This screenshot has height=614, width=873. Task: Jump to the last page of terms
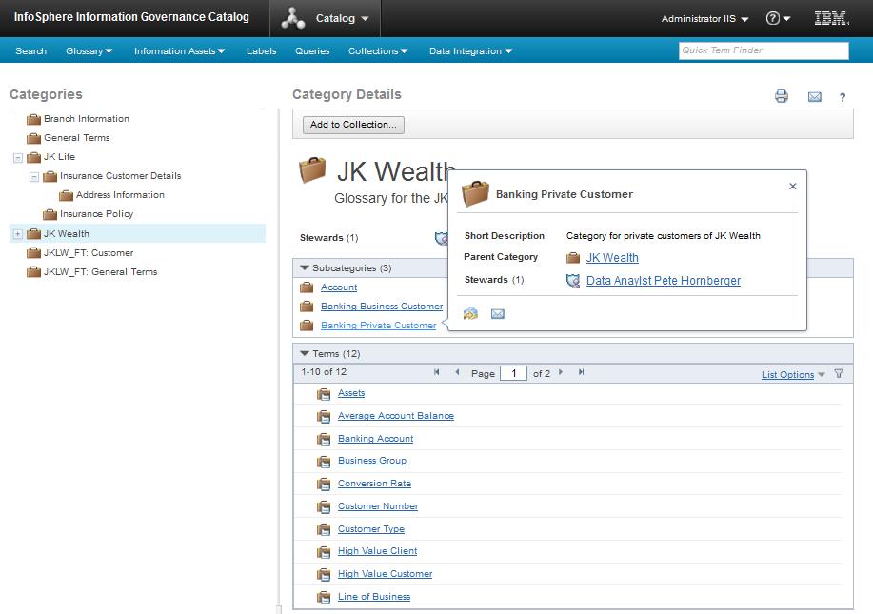582,372
